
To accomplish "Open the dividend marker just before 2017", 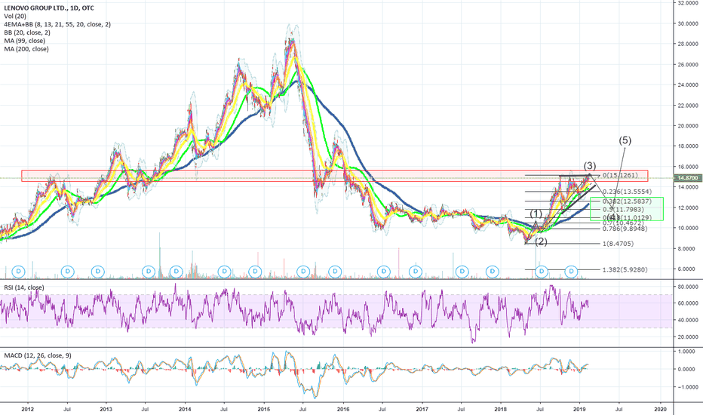I will pyautogui.click(x=416, y=272).
